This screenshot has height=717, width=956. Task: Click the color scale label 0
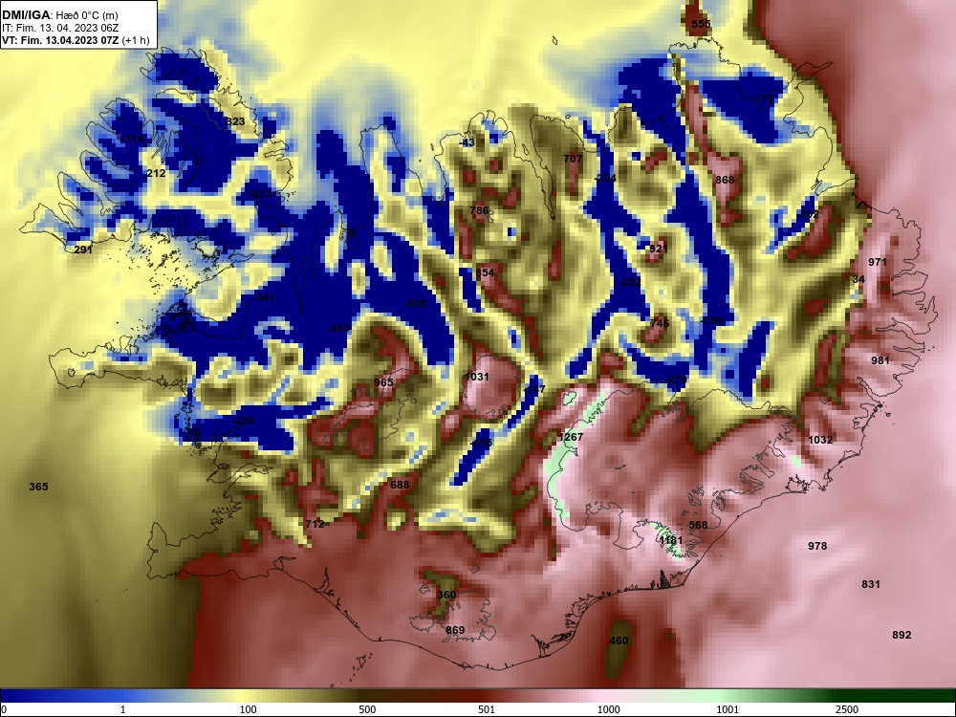(4, 709)
